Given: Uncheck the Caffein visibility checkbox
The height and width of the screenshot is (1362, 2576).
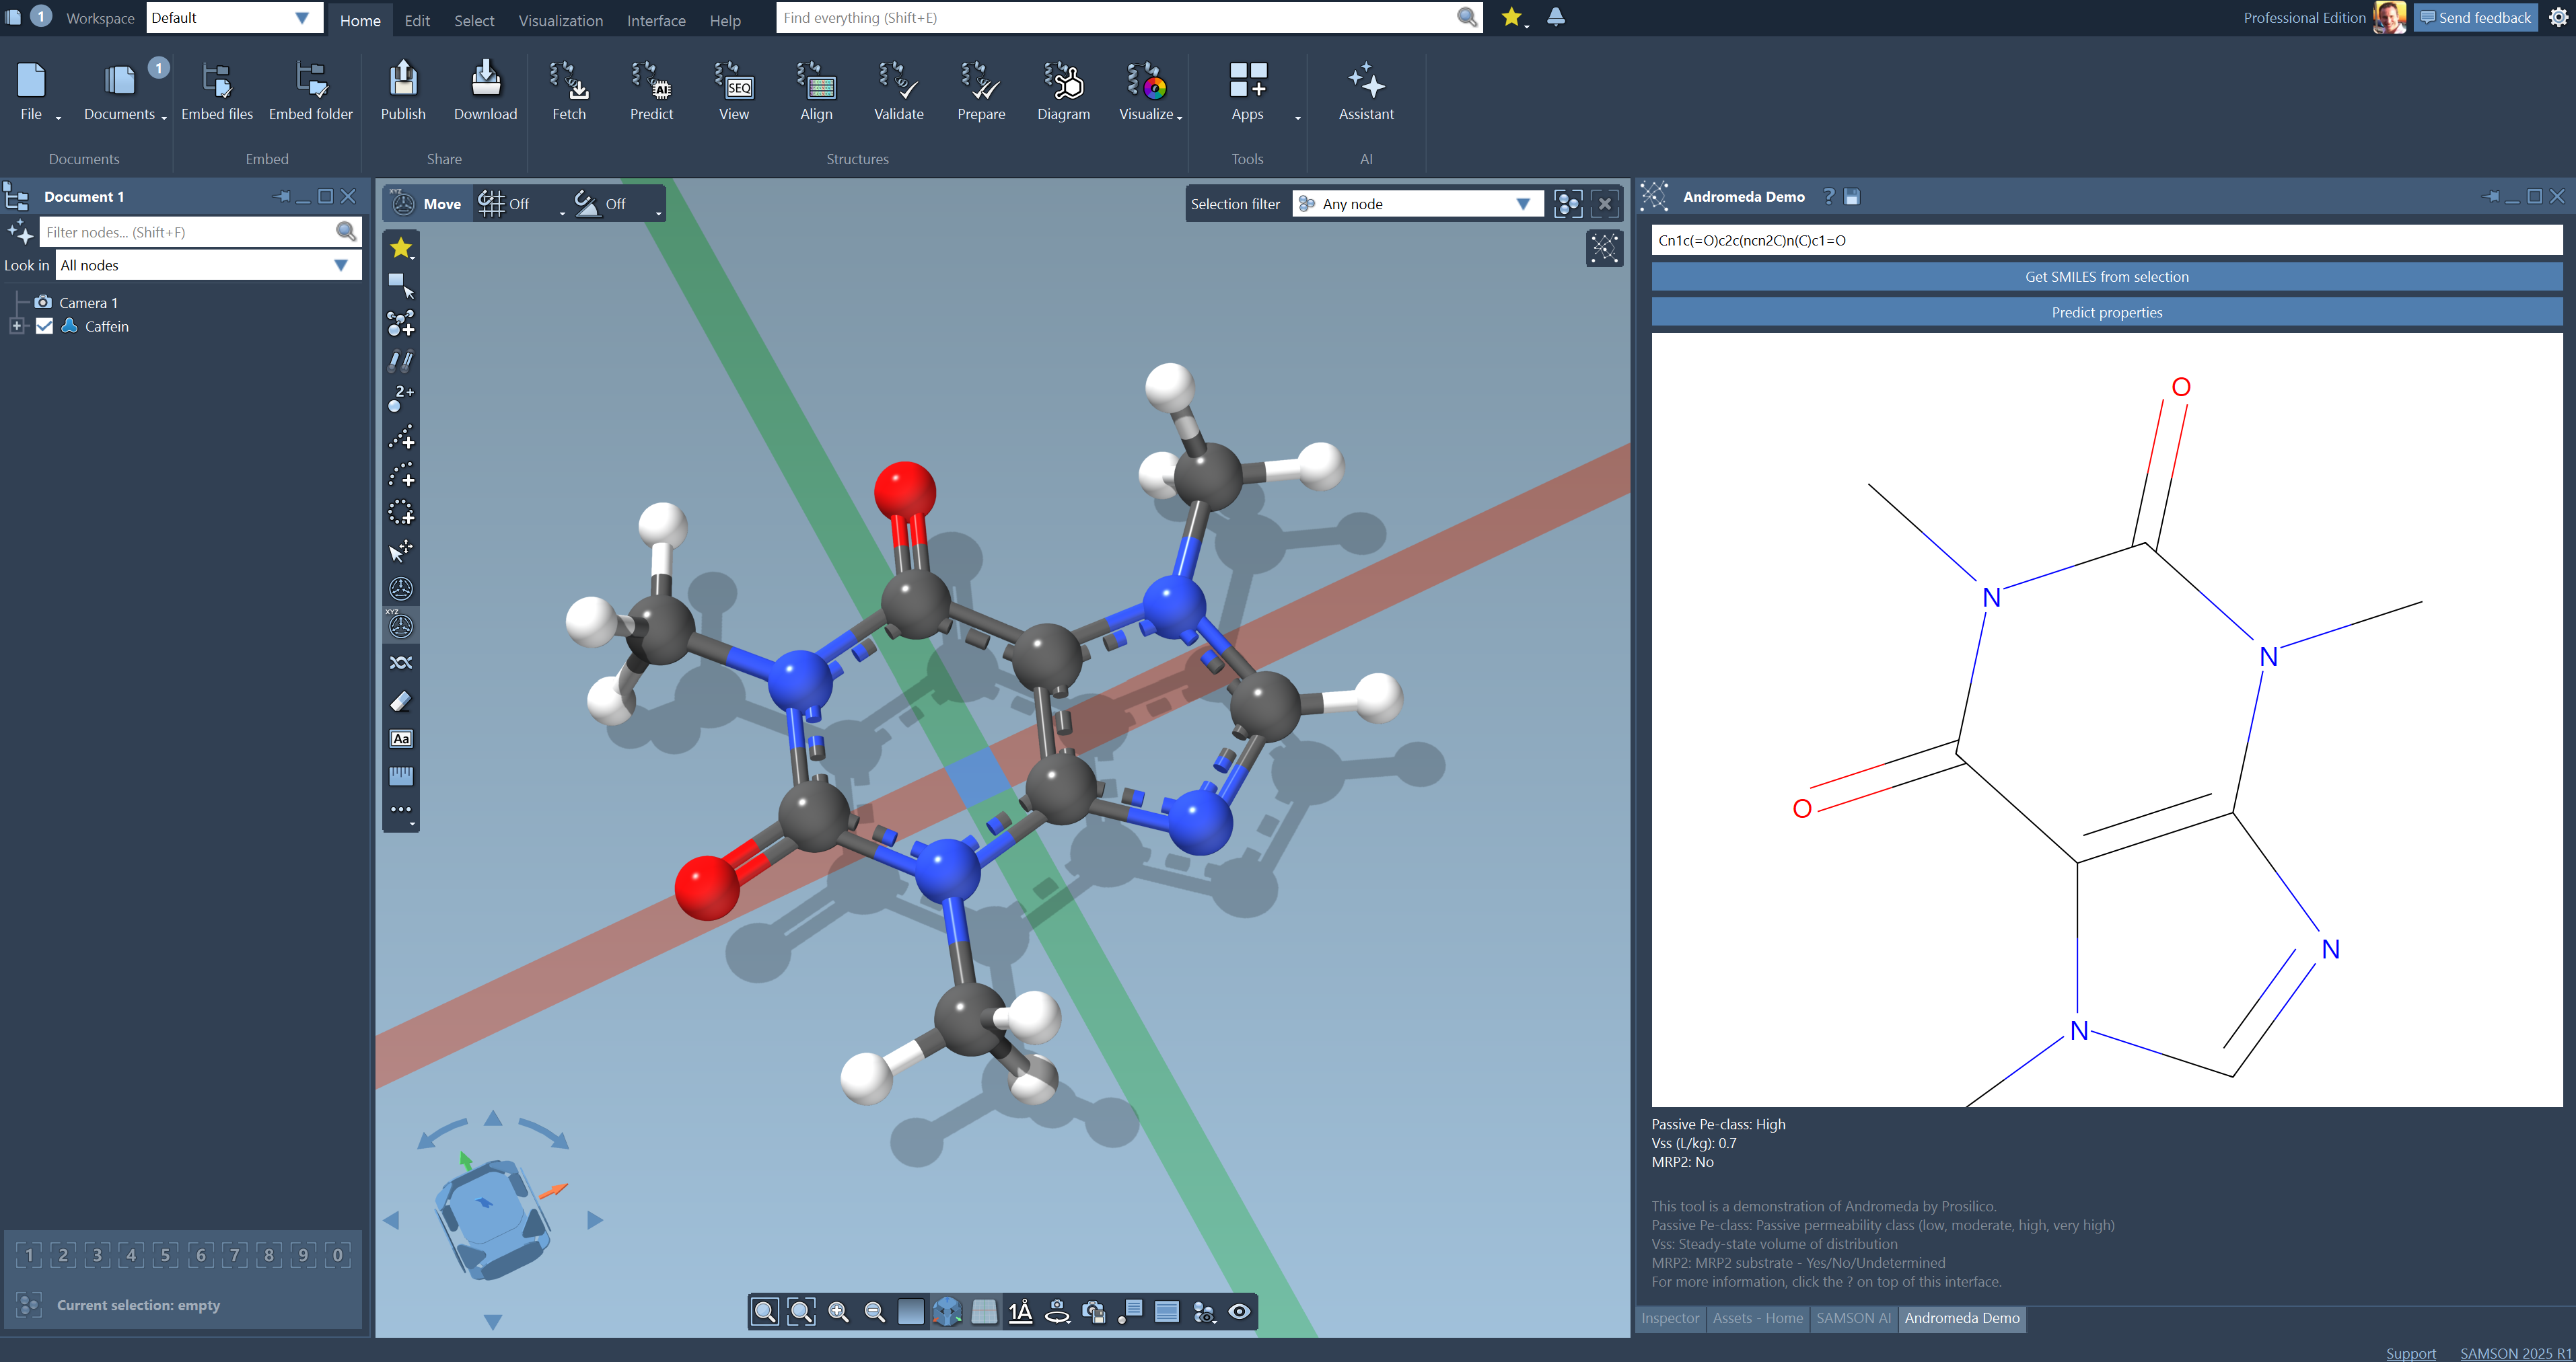Looking at the screenshot, I should click(44, 326).
